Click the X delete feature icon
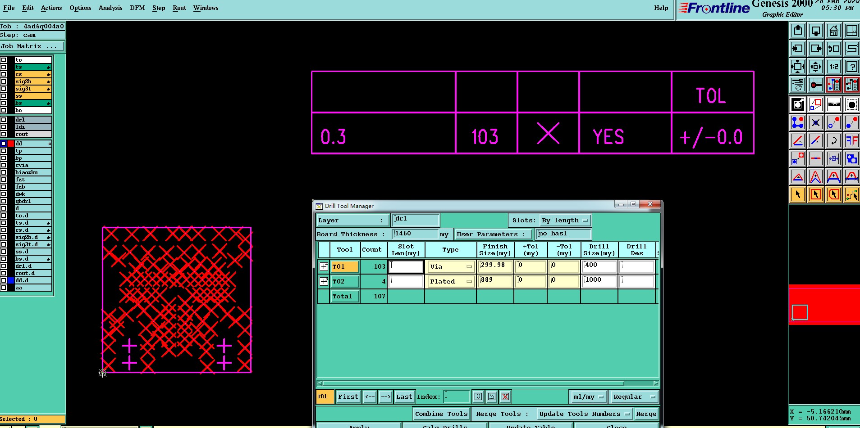Image resolution: width=860 pixels, height=428 pixels. coord(816,122)
